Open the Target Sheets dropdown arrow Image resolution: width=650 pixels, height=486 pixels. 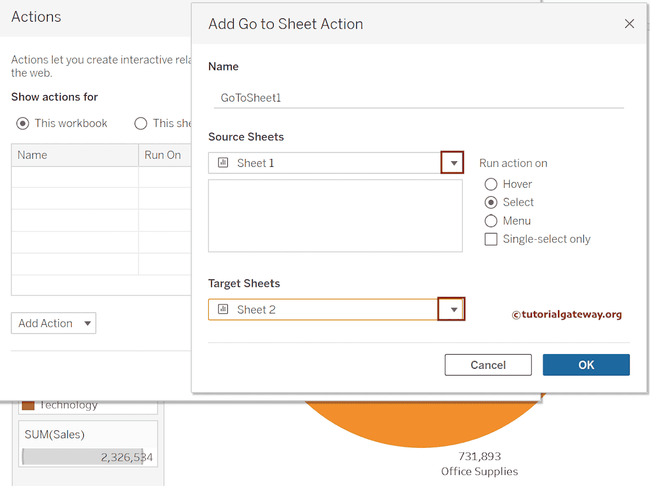coord(453,310)
